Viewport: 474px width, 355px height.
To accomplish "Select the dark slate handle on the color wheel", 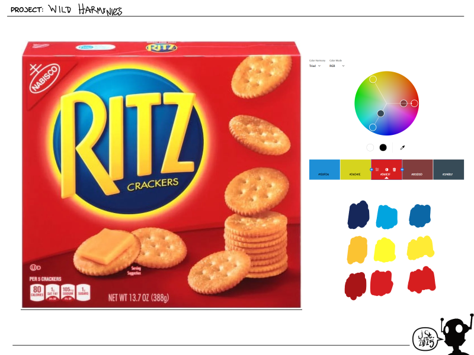I will click(x=380, y=114).
